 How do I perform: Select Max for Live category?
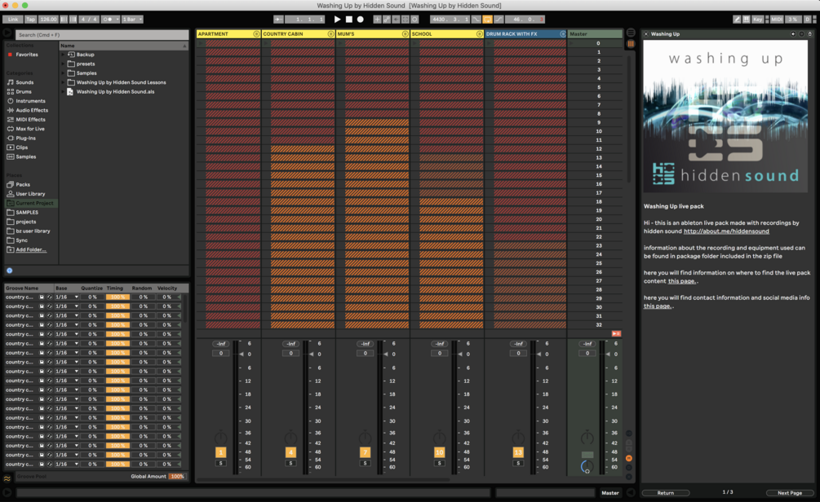coord(30,129)
